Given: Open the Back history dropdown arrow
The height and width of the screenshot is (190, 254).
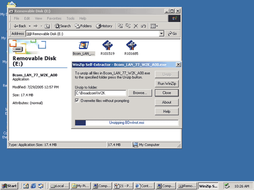Looking at the screenshot, I should point(30,26).
